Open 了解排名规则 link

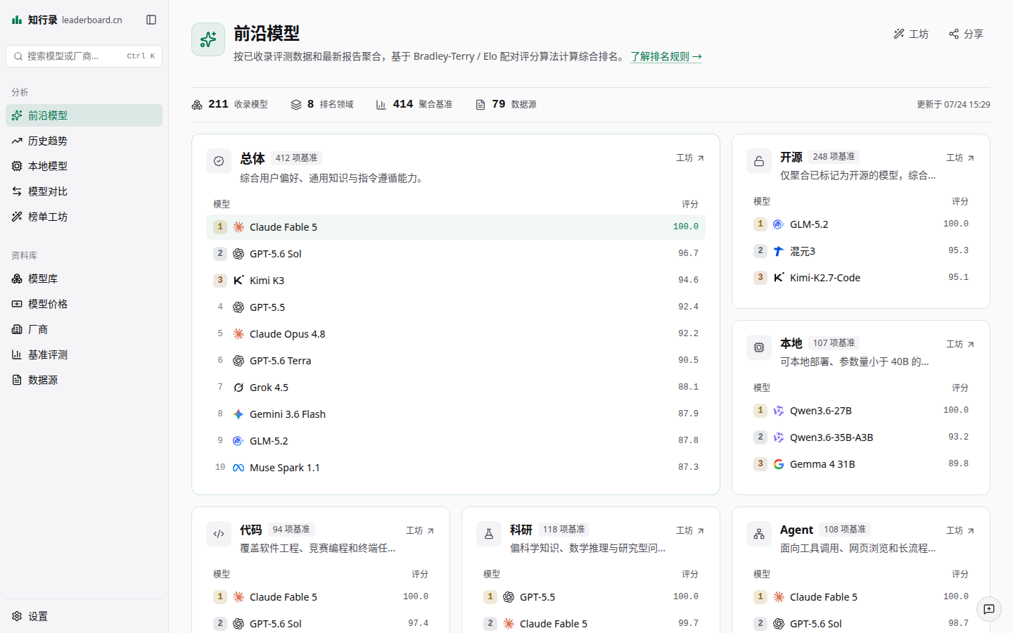pos(666,56)
